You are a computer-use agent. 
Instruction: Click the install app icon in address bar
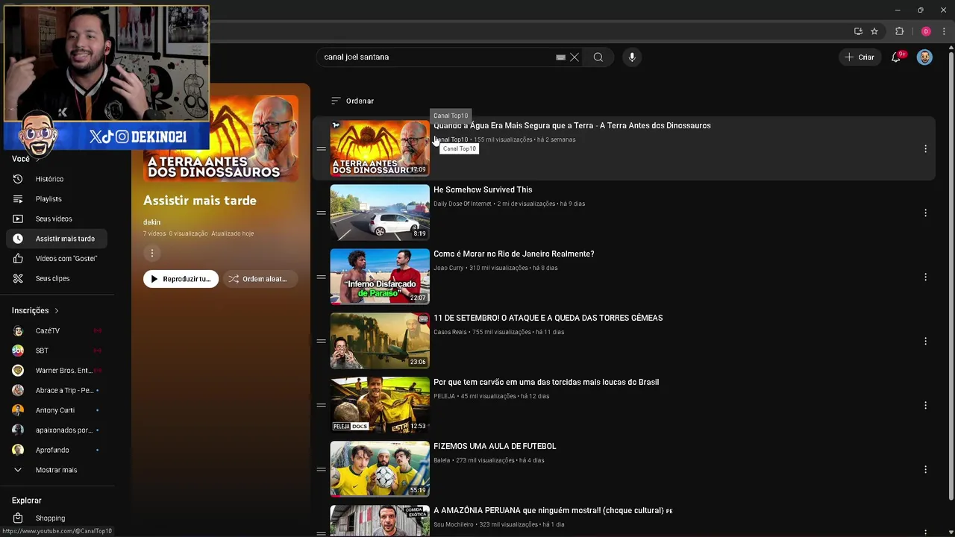tap(858, 31)
